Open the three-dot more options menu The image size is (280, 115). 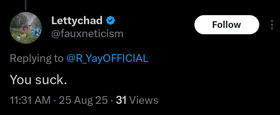click(272, 25)
